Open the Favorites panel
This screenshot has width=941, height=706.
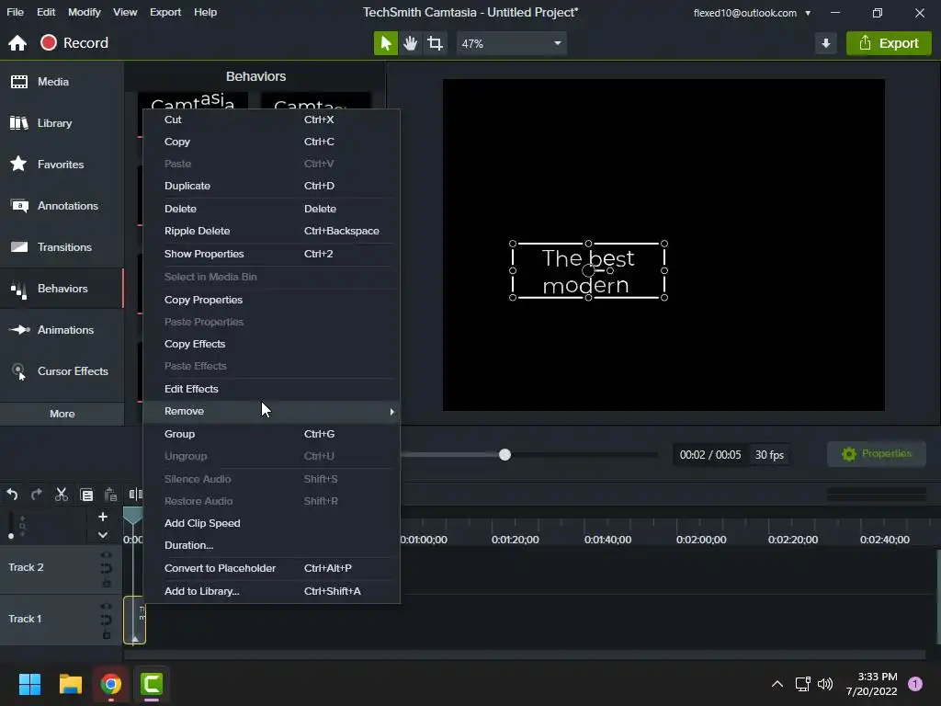tap(62, 165)
